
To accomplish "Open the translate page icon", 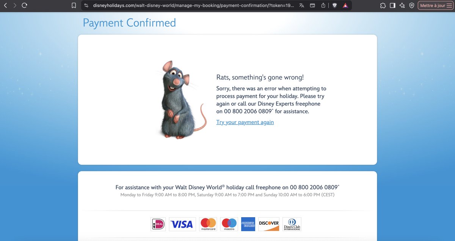I will 301,6.
